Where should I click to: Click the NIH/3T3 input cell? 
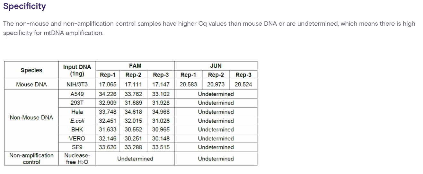click(x=77, y=84)
